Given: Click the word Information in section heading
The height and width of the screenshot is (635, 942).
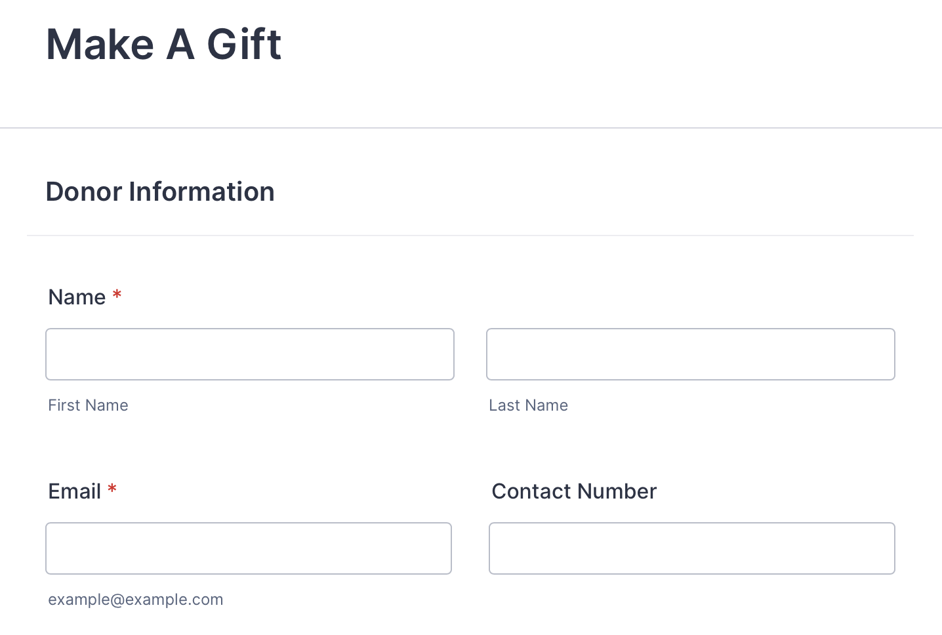Looking at the screenshot, I should 201,192.
